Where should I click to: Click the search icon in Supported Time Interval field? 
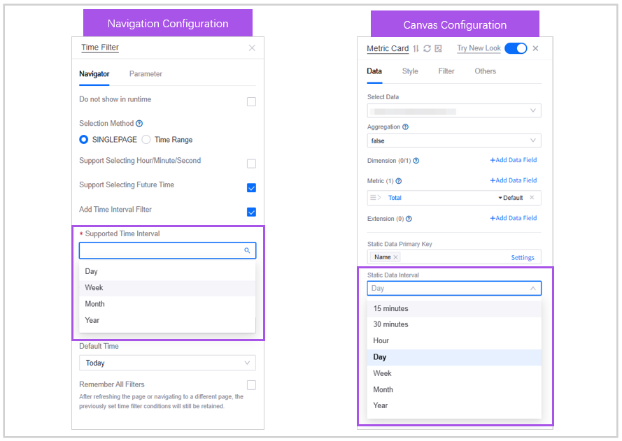tap(247, 250)
